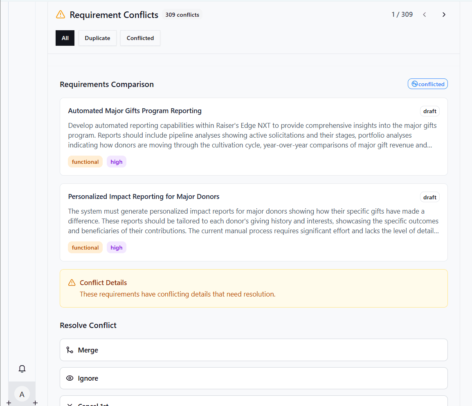Click the 309 conflicts count badge

coord(182,15)
